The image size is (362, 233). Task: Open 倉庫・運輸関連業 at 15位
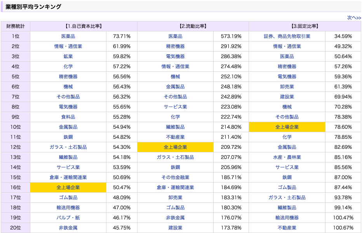(68, 177)
